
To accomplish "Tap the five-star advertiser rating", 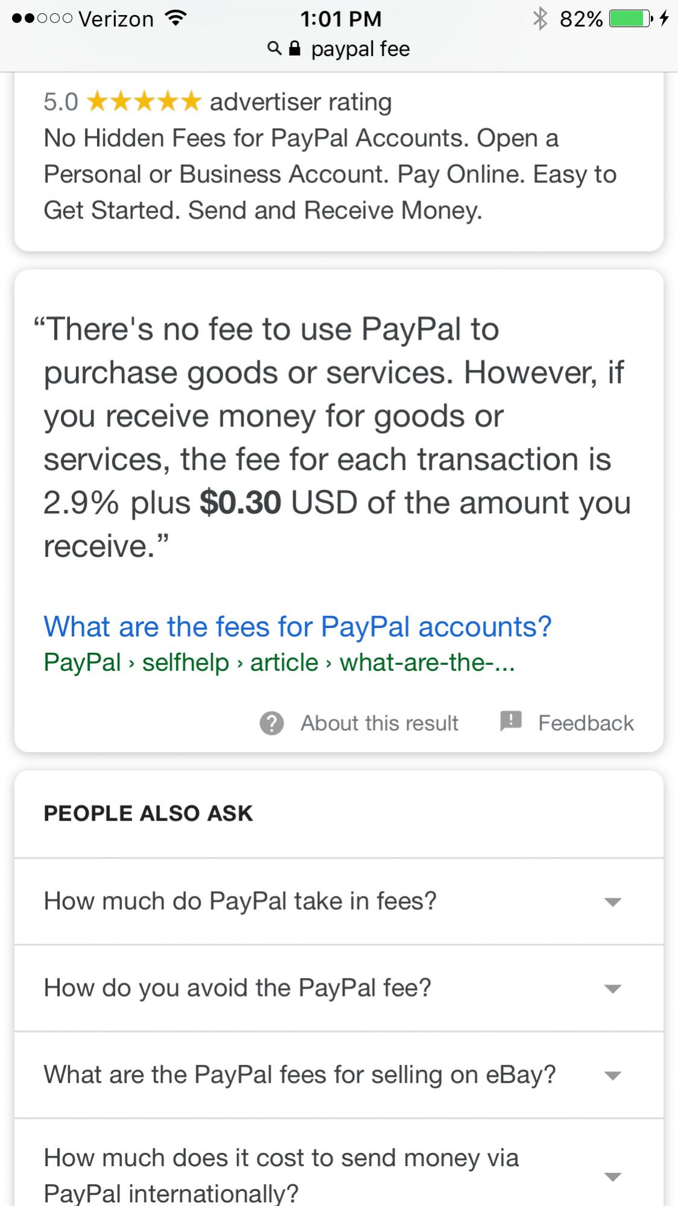I will (x=144, y=102).
